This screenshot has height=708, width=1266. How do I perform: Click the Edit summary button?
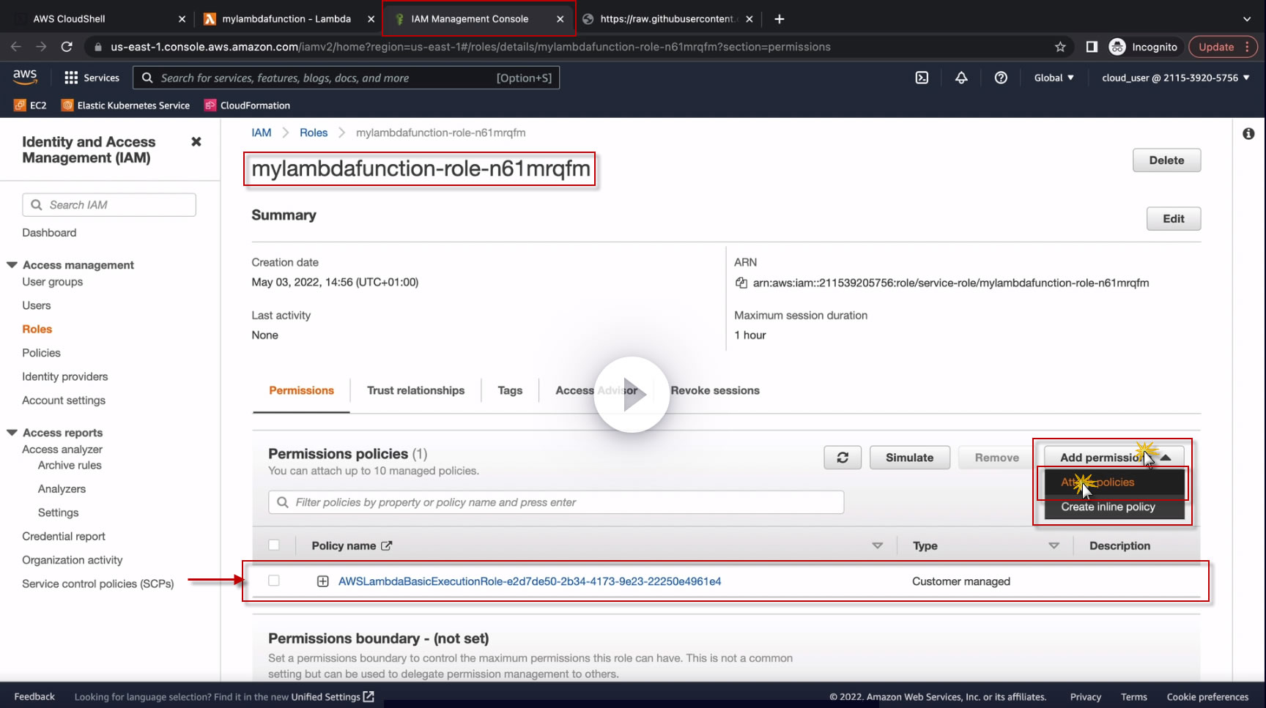(x=1173, y=219)
